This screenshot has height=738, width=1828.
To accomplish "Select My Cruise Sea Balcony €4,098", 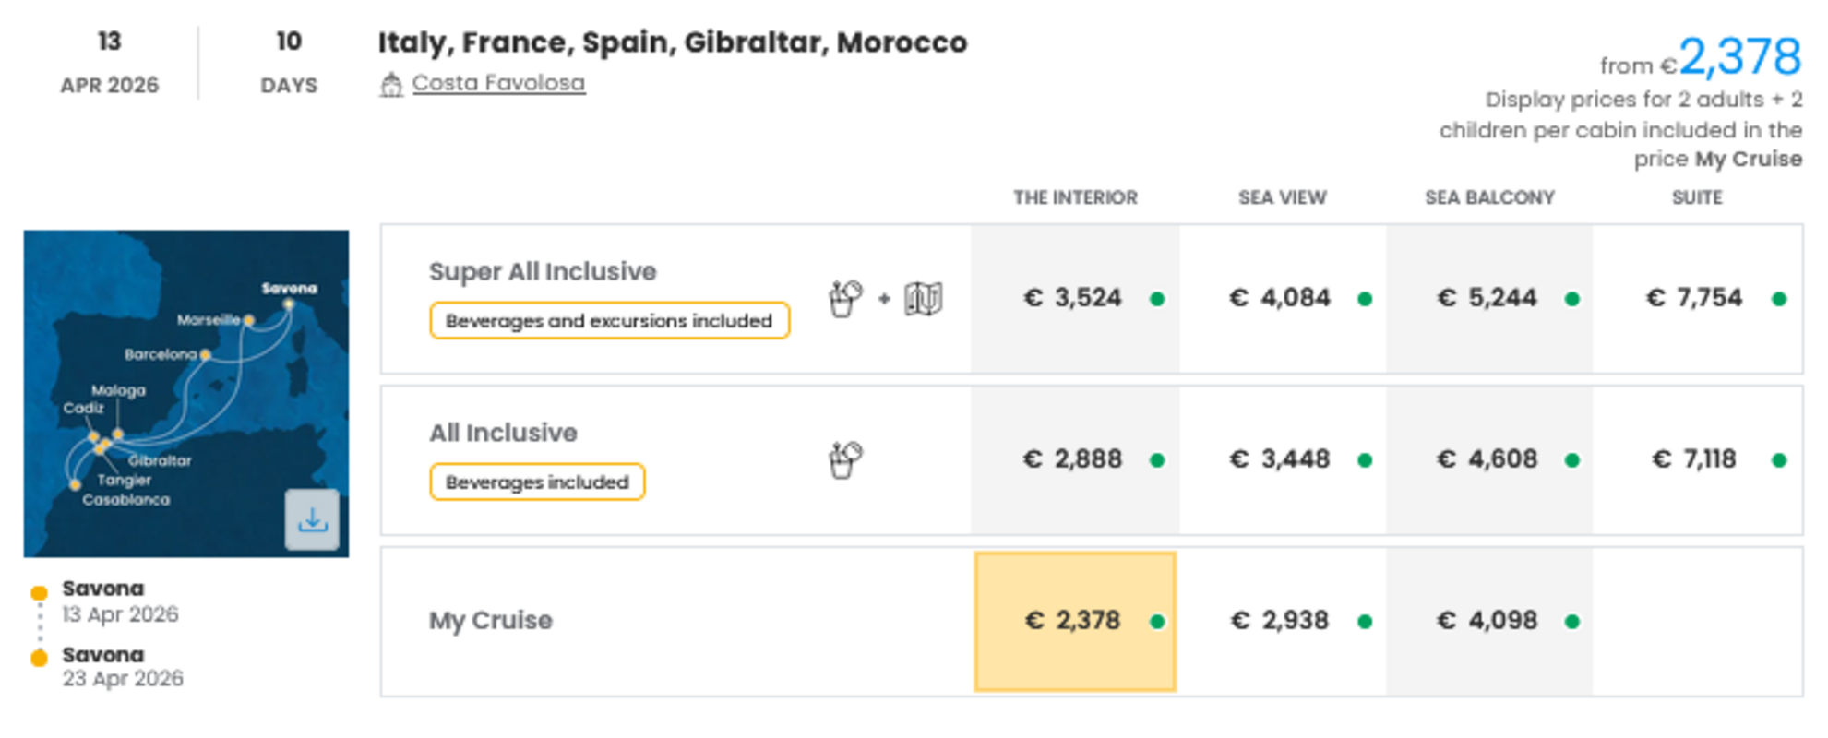I will pos(1487,621).
